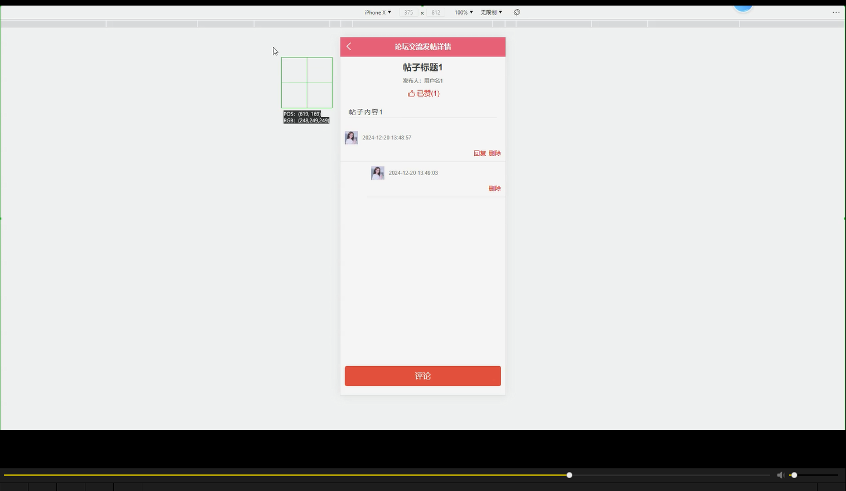Adjust the volume slider handle
This screenshot has height=491, width=846.
tap(794, 475)
